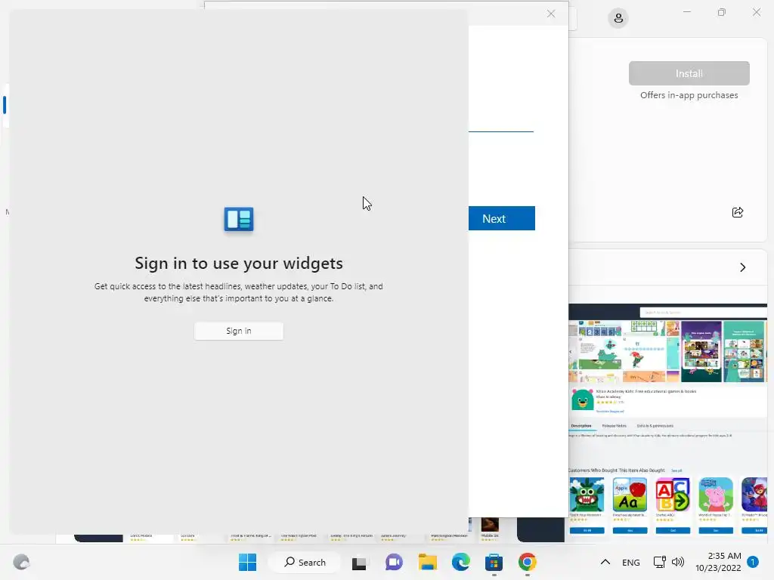Image resolution: width=774 pixels, height=580 pixels.
Task: Open the notification badge on the taskbar
Action: 753,562
